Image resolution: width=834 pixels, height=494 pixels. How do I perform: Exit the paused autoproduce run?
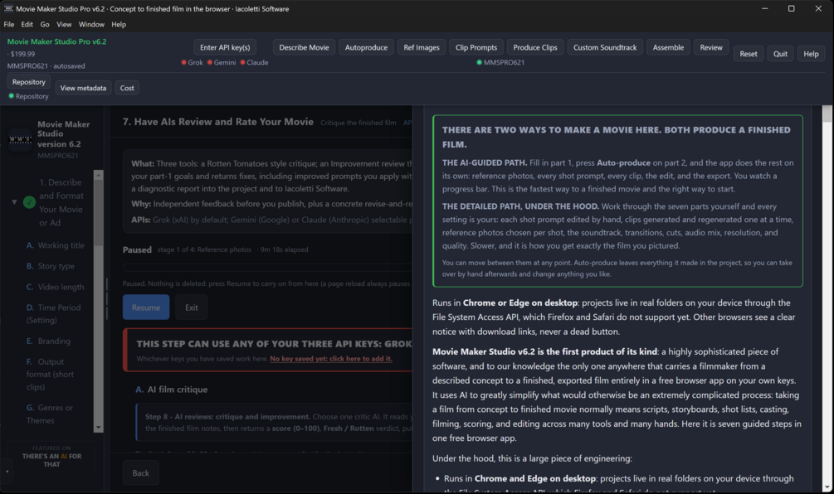192,308
